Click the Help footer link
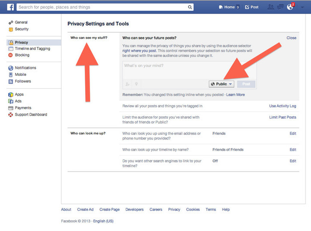Viewport: 311px width, 231px height. click(x=226, y=209)
